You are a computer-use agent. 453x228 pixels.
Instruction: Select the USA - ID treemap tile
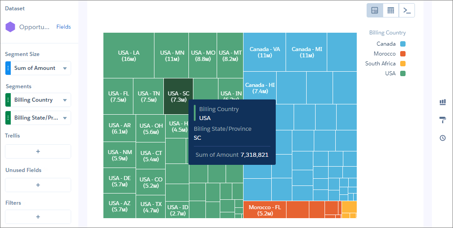(177, 210)
